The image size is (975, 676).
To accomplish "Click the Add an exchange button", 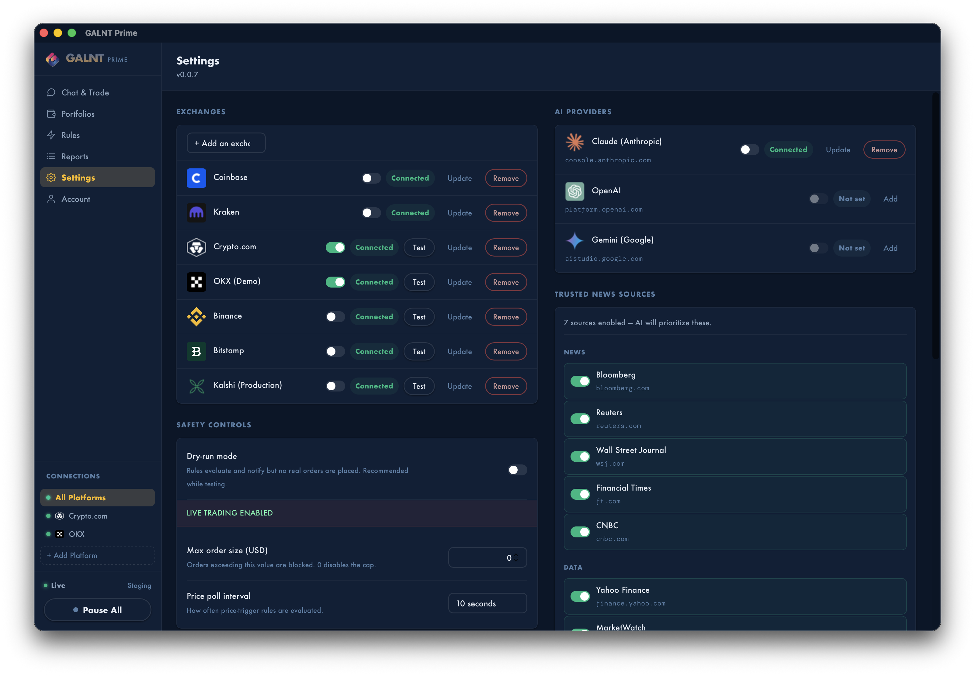I will (x=226, y=143).
